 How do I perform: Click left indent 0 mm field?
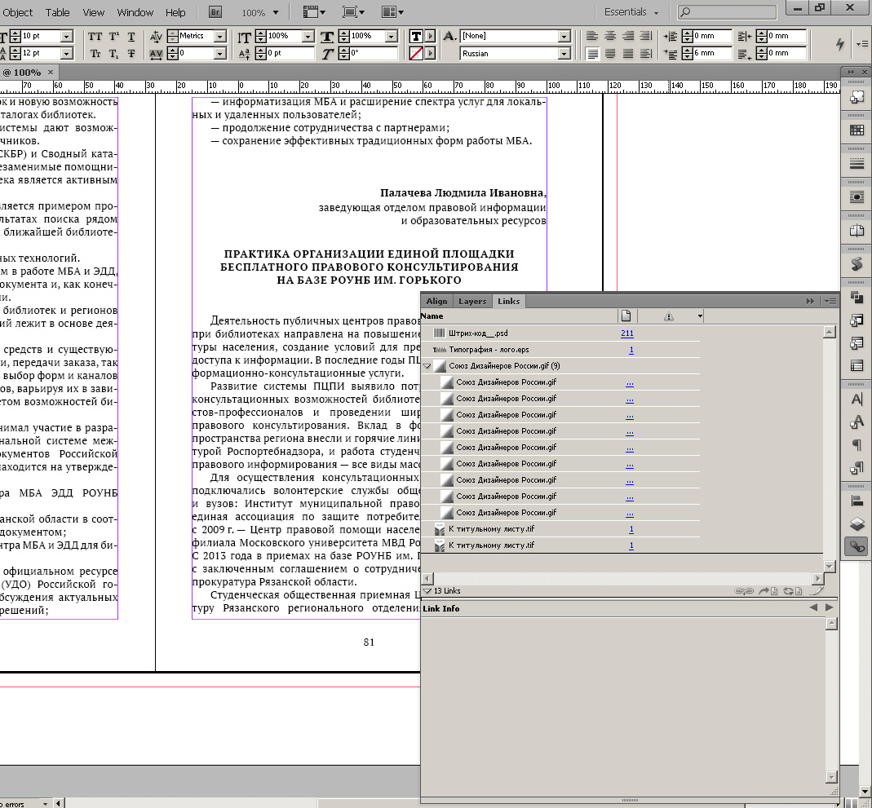pyautogui.click(x=711, y=36)
